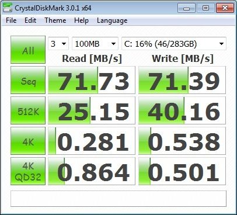Viewport: 237px width, 215px height.
Task: Open the Language menu
Action: (112, 20)
